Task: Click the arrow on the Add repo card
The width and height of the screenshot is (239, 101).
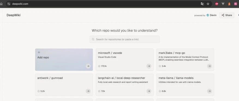Action: (x=88, y=66)
